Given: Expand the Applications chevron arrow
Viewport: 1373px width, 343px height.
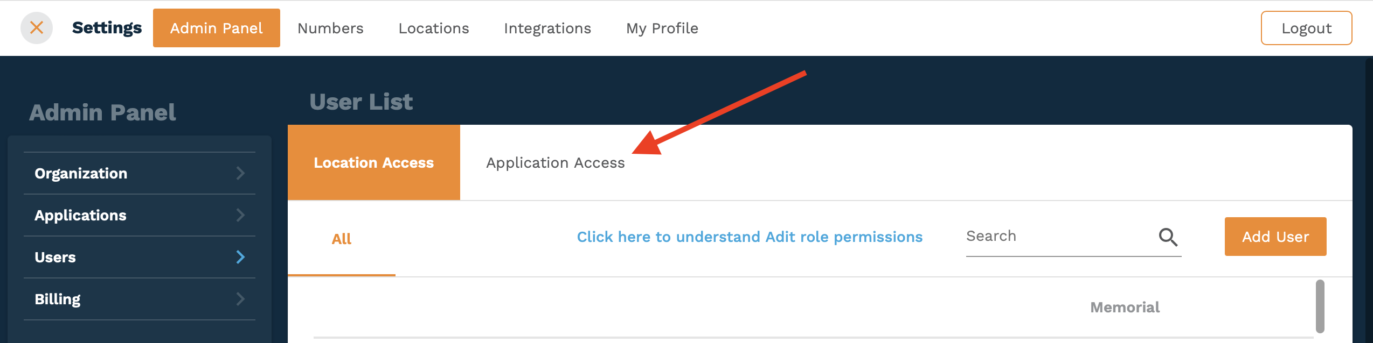Looking at the screenshot, I should tap(240, 215).
